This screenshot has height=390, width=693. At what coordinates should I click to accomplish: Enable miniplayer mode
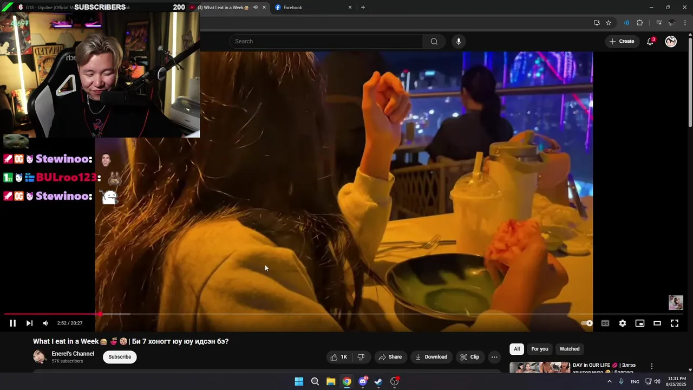tap(640, 323)
